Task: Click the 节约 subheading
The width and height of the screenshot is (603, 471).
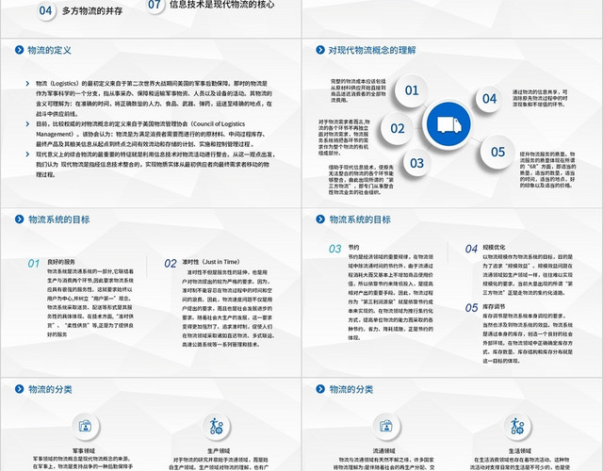Action: [x=354, y=247]
